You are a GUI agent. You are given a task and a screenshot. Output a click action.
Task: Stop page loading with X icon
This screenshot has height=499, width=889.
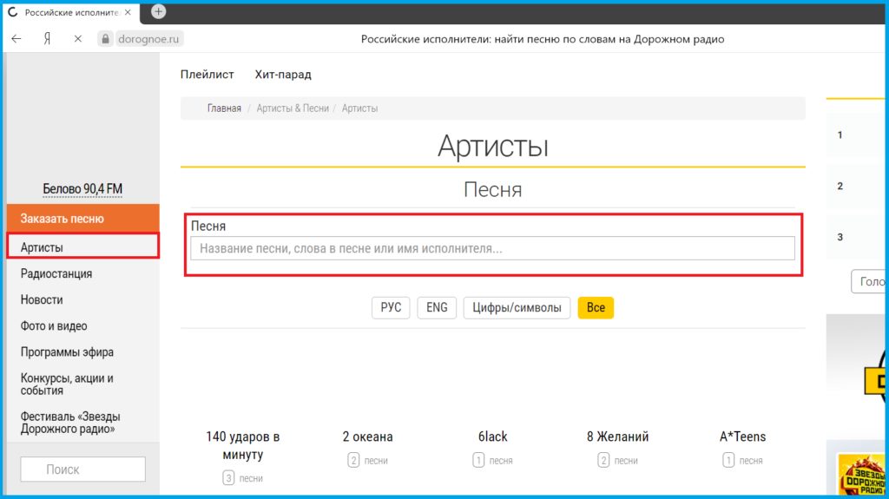(x=77, y=39)
